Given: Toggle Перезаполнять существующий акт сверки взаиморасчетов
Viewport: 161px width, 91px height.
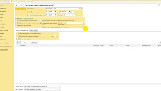Looking at the screenshot, I should point(41,21).
